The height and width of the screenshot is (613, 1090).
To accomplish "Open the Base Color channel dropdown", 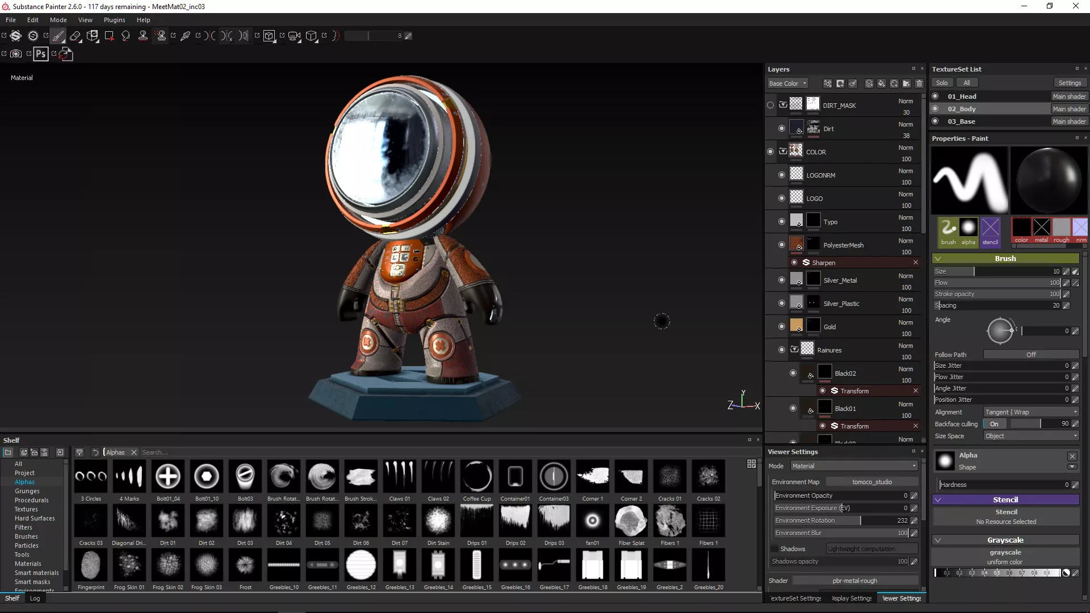I will (x=787, y=83).
